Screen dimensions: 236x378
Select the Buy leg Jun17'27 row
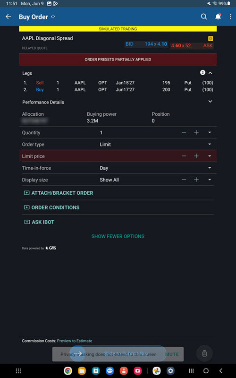pyautogui.click(x=118, y=90)
